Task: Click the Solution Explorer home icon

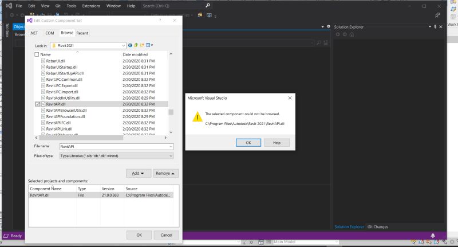Action: pyautogui.click(x=352, y=34)
